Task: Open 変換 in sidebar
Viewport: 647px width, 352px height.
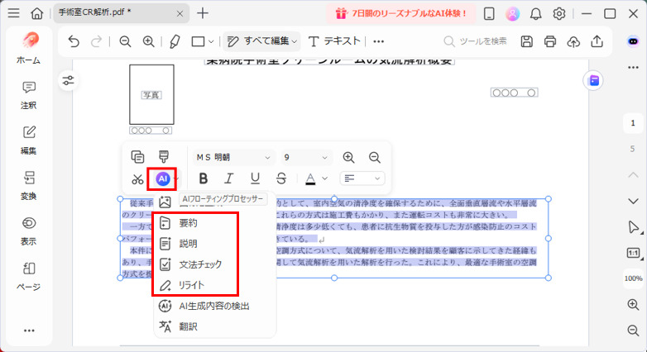Action: pyautogui.click(x=28, y=185)
